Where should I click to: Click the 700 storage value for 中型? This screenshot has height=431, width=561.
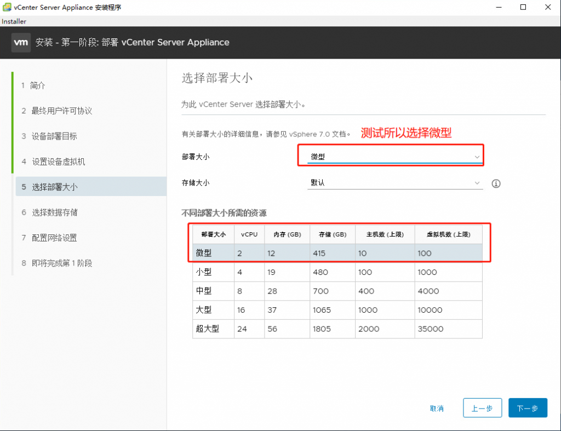[x=320, y=291]
